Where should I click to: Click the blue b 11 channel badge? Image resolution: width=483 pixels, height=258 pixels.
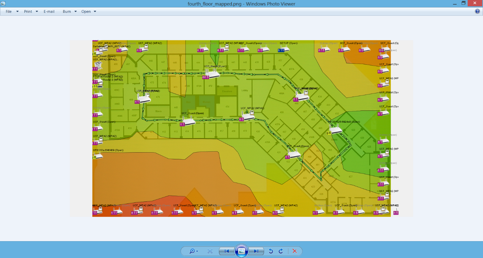click(x=281, y=50)
